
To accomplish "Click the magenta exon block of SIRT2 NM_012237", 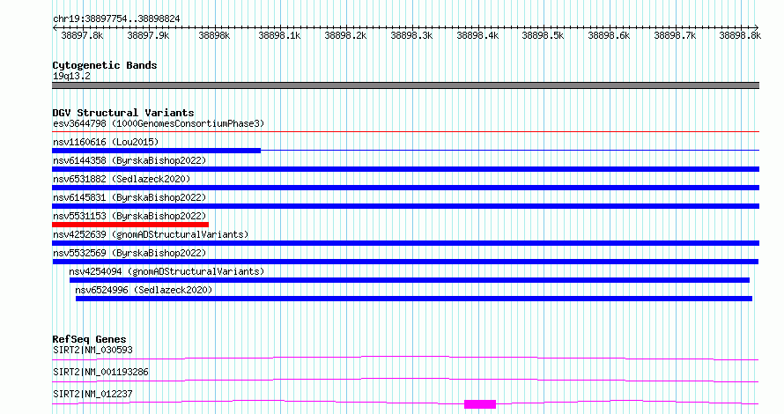I will [480, 404].
